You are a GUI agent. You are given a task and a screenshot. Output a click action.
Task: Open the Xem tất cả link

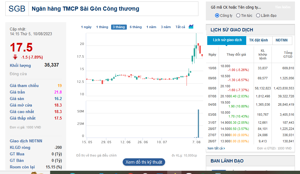tap(216, 148)
